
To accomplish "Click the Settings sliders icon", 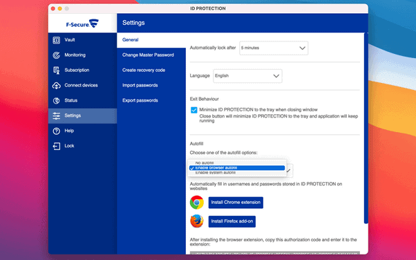I will point(56,115).
